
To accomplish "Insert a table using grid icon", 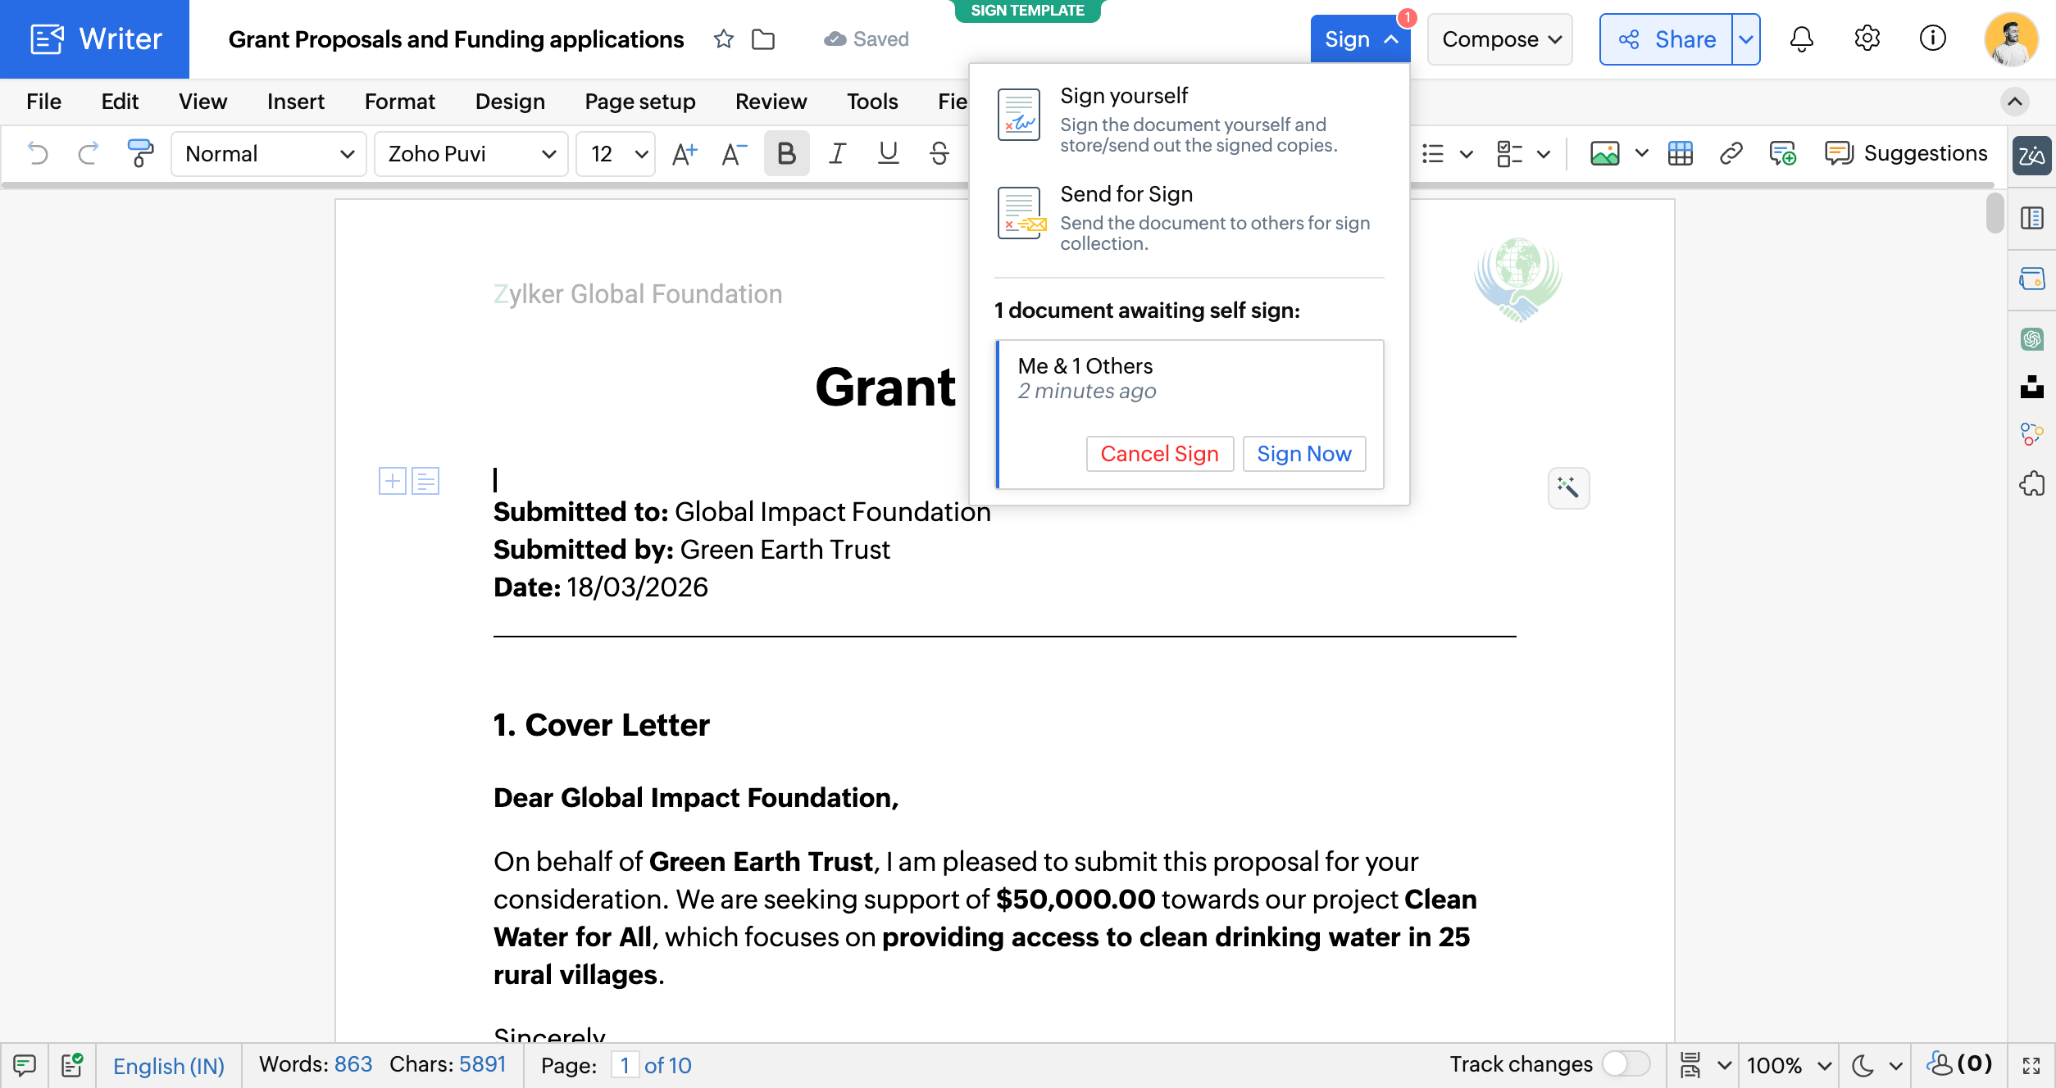I will click(x=1680, y=153).
